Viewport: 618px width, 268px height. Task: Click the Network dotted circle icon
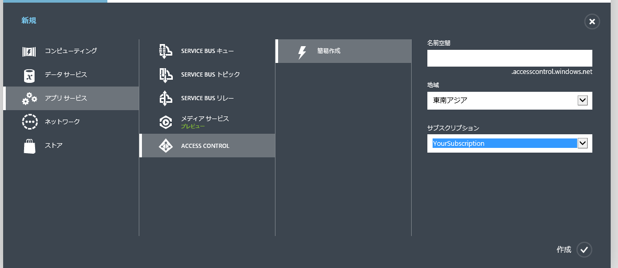pyautogui.click(x=29, y=122)
